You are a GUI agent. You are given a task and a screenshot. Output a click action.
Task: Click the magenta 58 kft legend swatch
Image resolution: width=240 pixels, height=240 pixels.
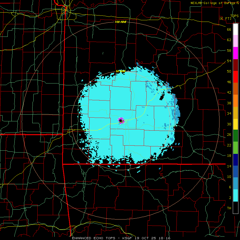coord(235,53)
